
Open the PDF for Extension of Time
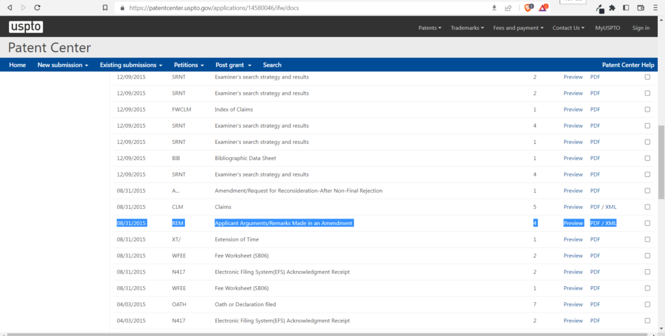coord(595,239)
